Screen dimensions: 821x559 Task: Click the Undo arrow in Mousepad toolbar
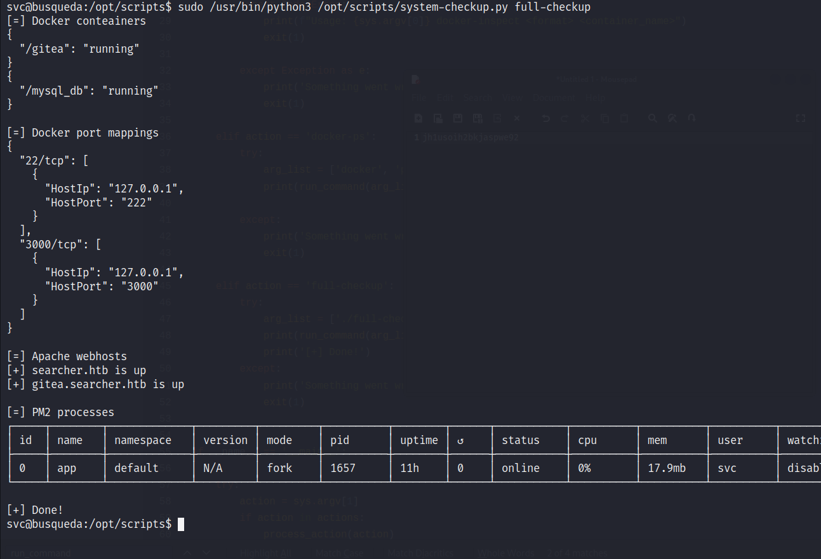[545, 118]
